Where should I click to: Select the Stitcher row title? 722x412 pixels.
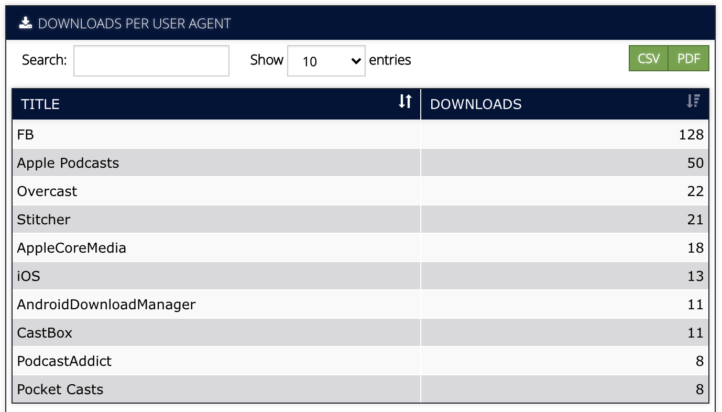(43, 220)
